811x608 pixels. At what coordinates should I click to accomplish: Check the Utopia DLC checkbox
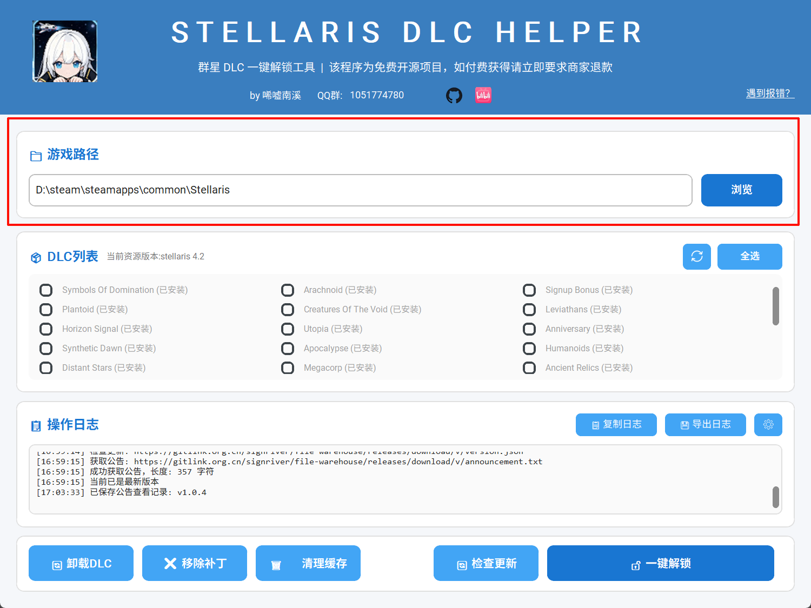tap(288, 329)
